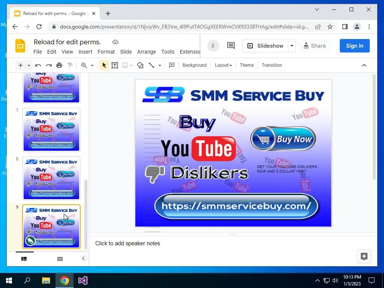Expand the Insert image dropdown arrow
Viewport: 384px width, 288px height.
[131, 65]
